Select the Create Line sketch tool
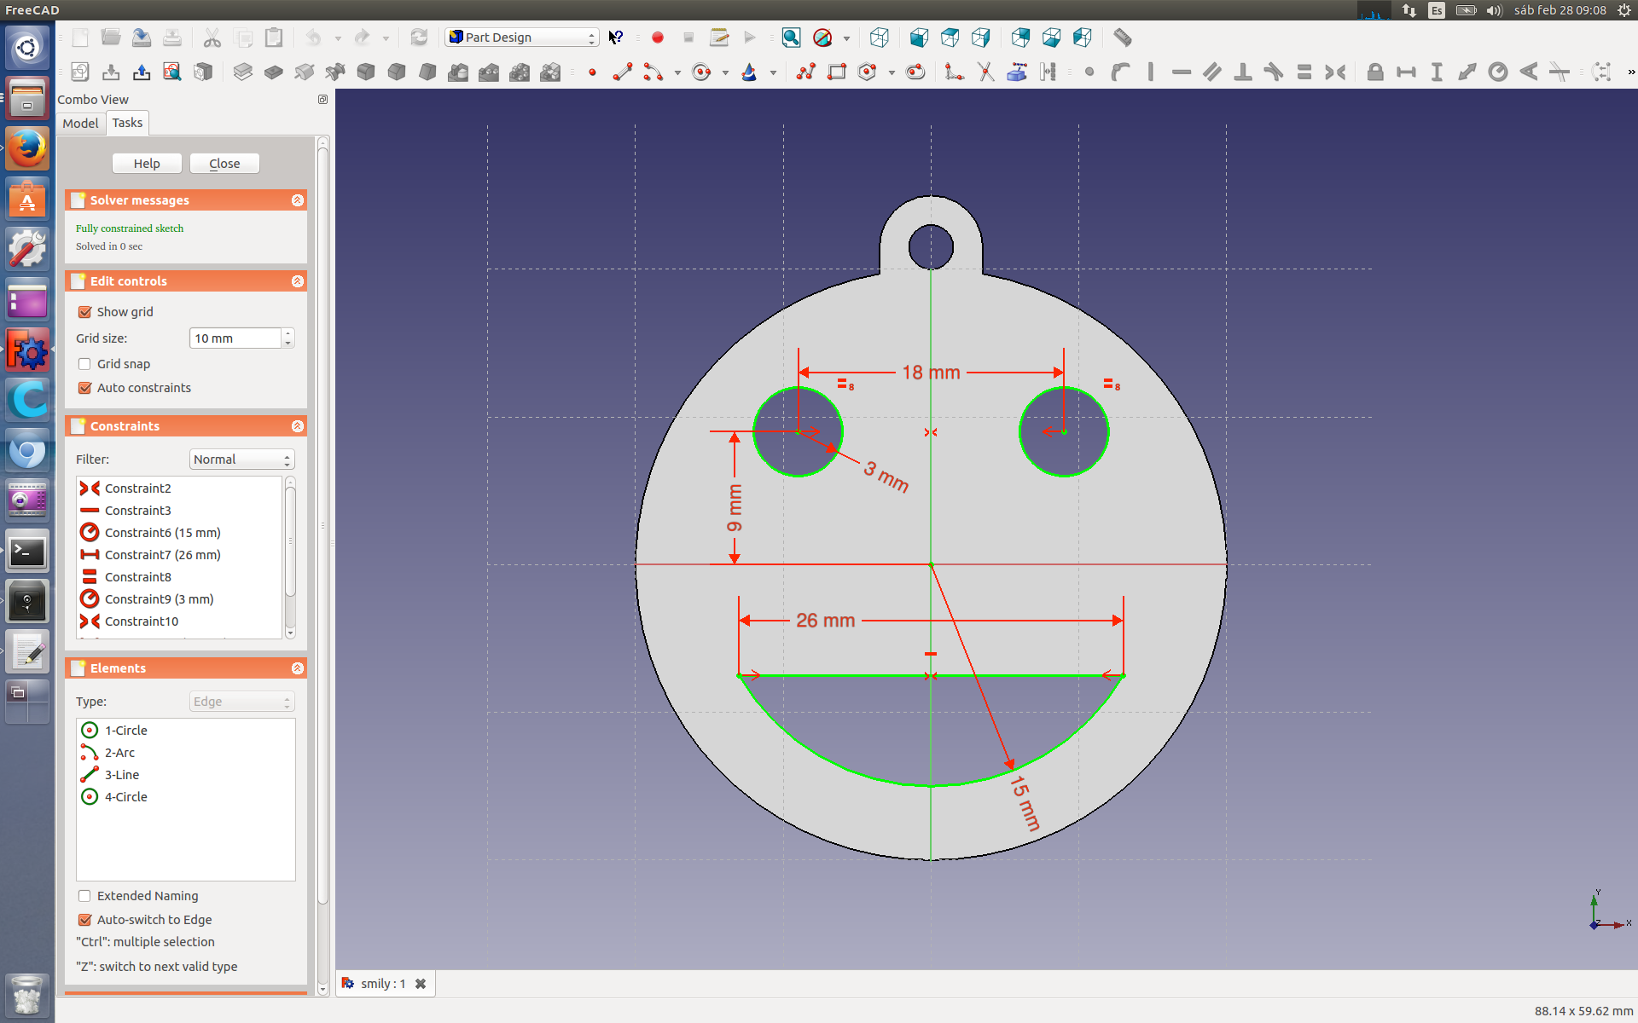Image resolution: width=1638 pixels, height=1023 pixels. point(623,72)
